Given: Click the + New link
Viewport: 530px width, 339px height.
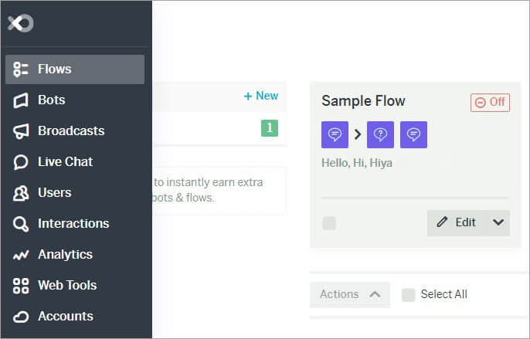Looking at the screenshot, I should pos(261,96).
